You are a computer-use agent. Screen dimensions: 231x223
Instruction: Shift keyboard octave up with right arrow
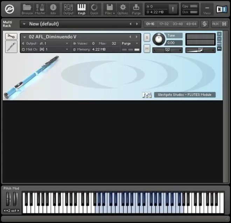pyautogui.click(x=18, y=211)
